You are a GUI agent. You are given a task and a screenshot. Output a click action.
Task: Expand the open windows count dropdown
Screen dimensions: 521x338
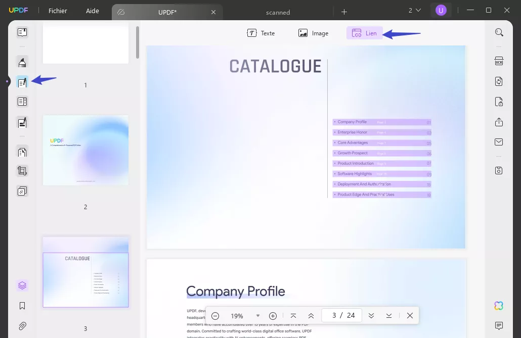415,11
